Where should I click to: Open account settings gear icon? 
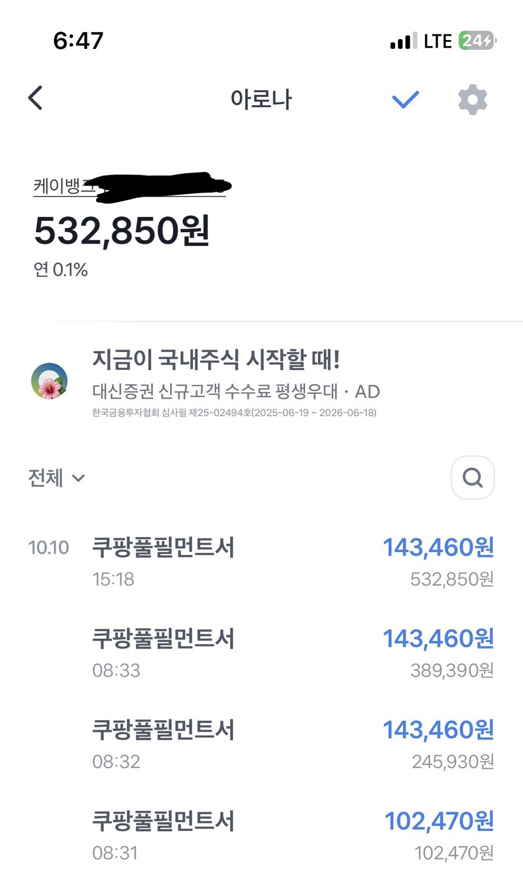click(472, 99)
